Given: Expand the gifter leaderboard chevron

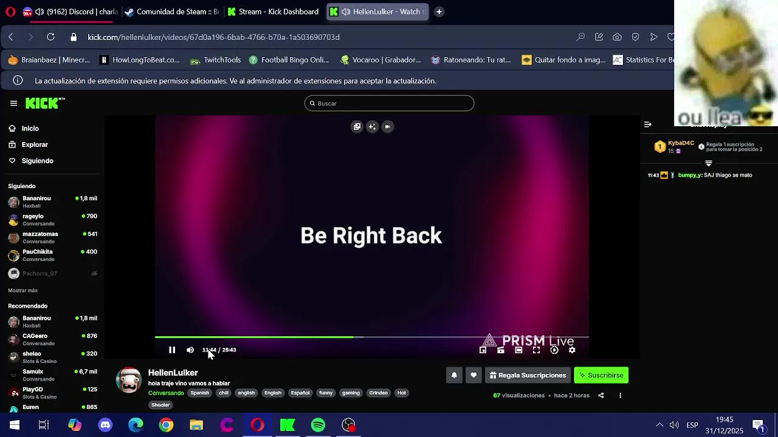Looking at the screenshot, I should [x=709, y=163].
